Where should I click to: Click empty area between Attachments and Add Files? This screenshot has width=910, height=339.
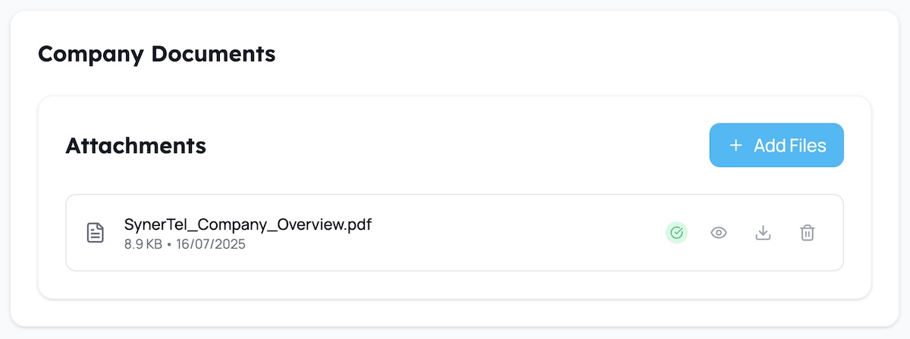click(455, 146)
